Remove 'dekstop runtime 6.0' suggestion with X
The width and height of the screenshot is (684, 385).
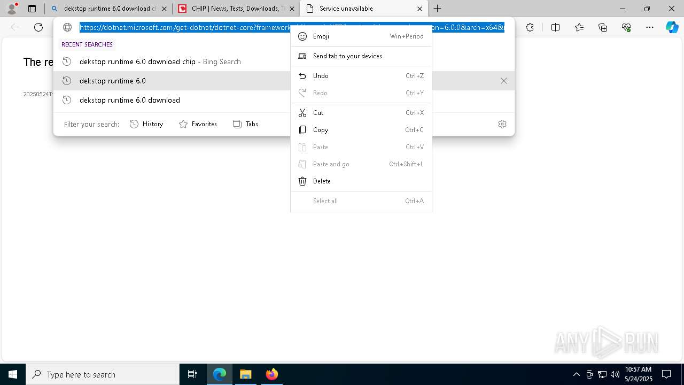coord(503,81)
